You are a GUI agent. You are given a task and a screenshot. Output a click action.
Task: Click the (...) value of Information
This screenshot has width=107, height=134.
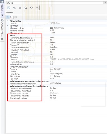52,64
